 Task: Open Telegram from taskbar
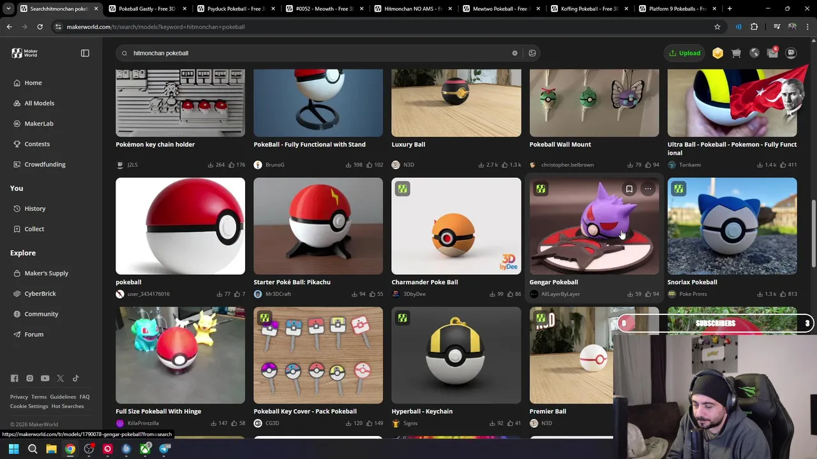[x=165, y=449]
